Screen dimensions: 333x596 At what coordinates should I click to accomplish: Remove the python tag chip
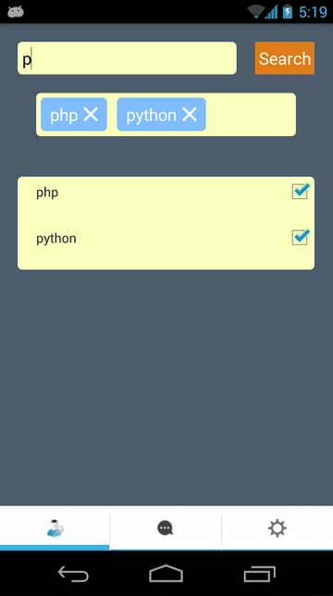click(x=189, y=114)
